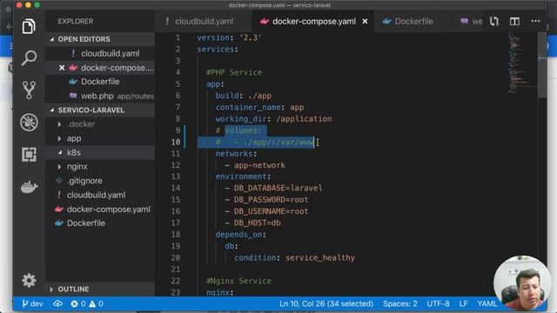This screenshot has width=557, height=313.
Task: Open the Extensions view in activity bar
Action: pyautogui.click(x=29, y=155)
